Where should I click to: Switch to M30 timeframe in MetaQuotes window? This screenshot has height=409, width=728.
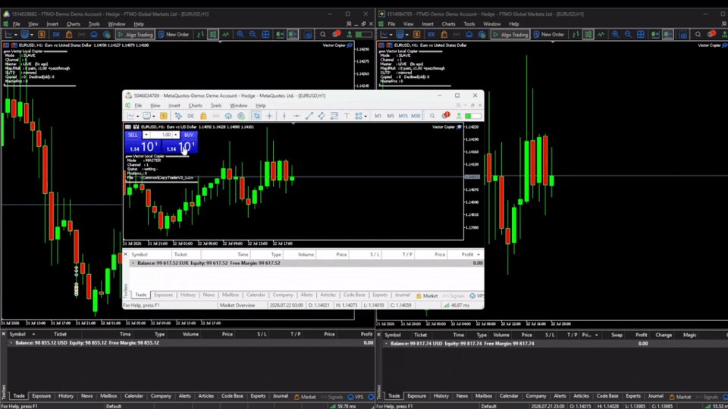tap(416, 116)
